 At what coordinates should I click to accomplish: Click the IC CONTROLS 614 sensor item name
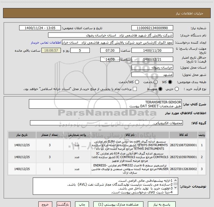[x=130, y=157]
